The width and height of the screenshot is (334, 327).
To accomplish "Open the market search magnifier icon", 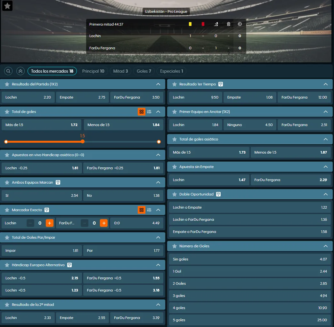I will (x=8, y=71).
